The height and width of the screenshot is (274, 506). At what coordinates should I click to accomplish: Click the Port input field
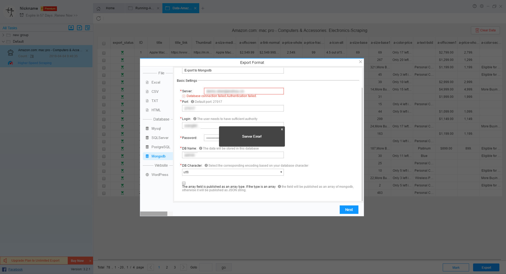233,108
